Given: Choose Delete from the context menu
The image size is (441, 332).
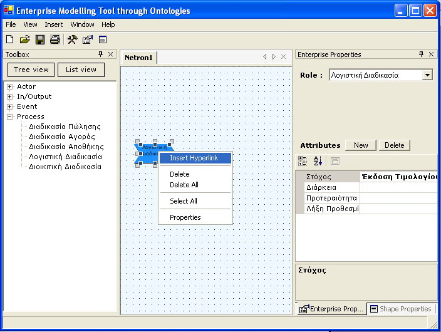Looking at the screenshot, I should (x=195, y=174).
